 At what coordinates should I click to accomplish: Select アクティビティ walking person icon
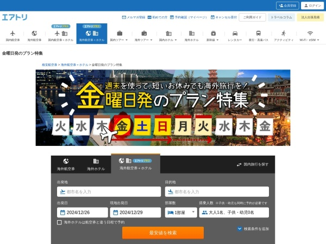pyautogui.click(x=284, y=33)
